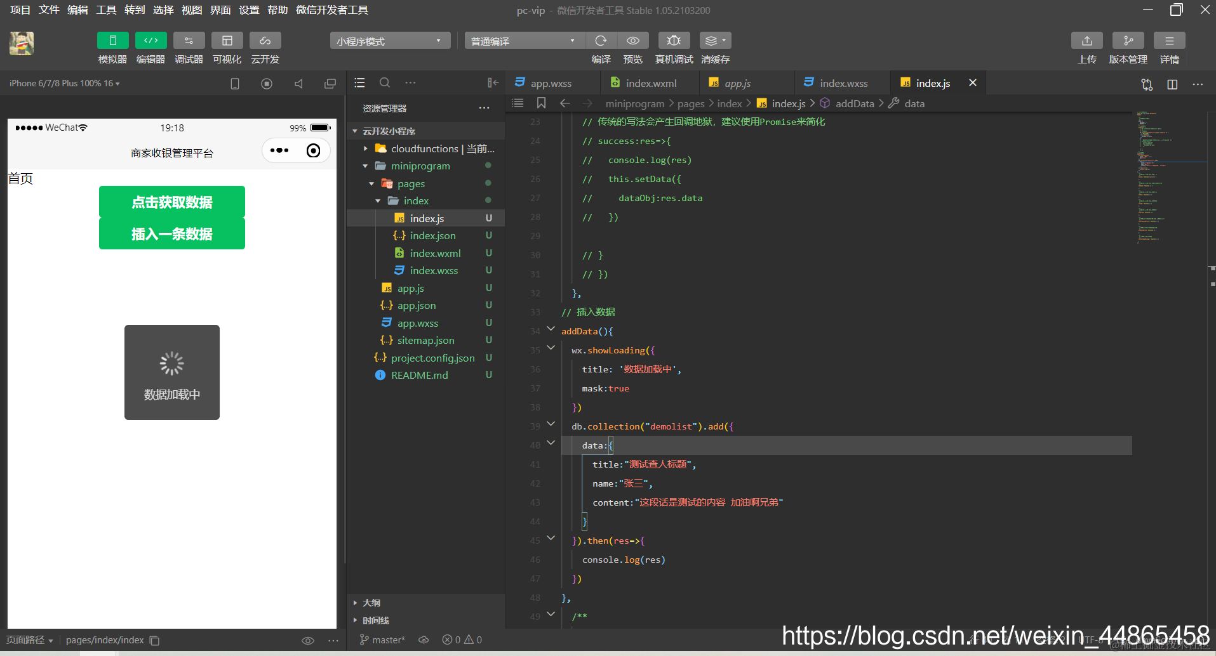Viewport: 1216px width, 656px height.
Task: Start real device debugging (真机调试)
Action: (x=674, y=41)
